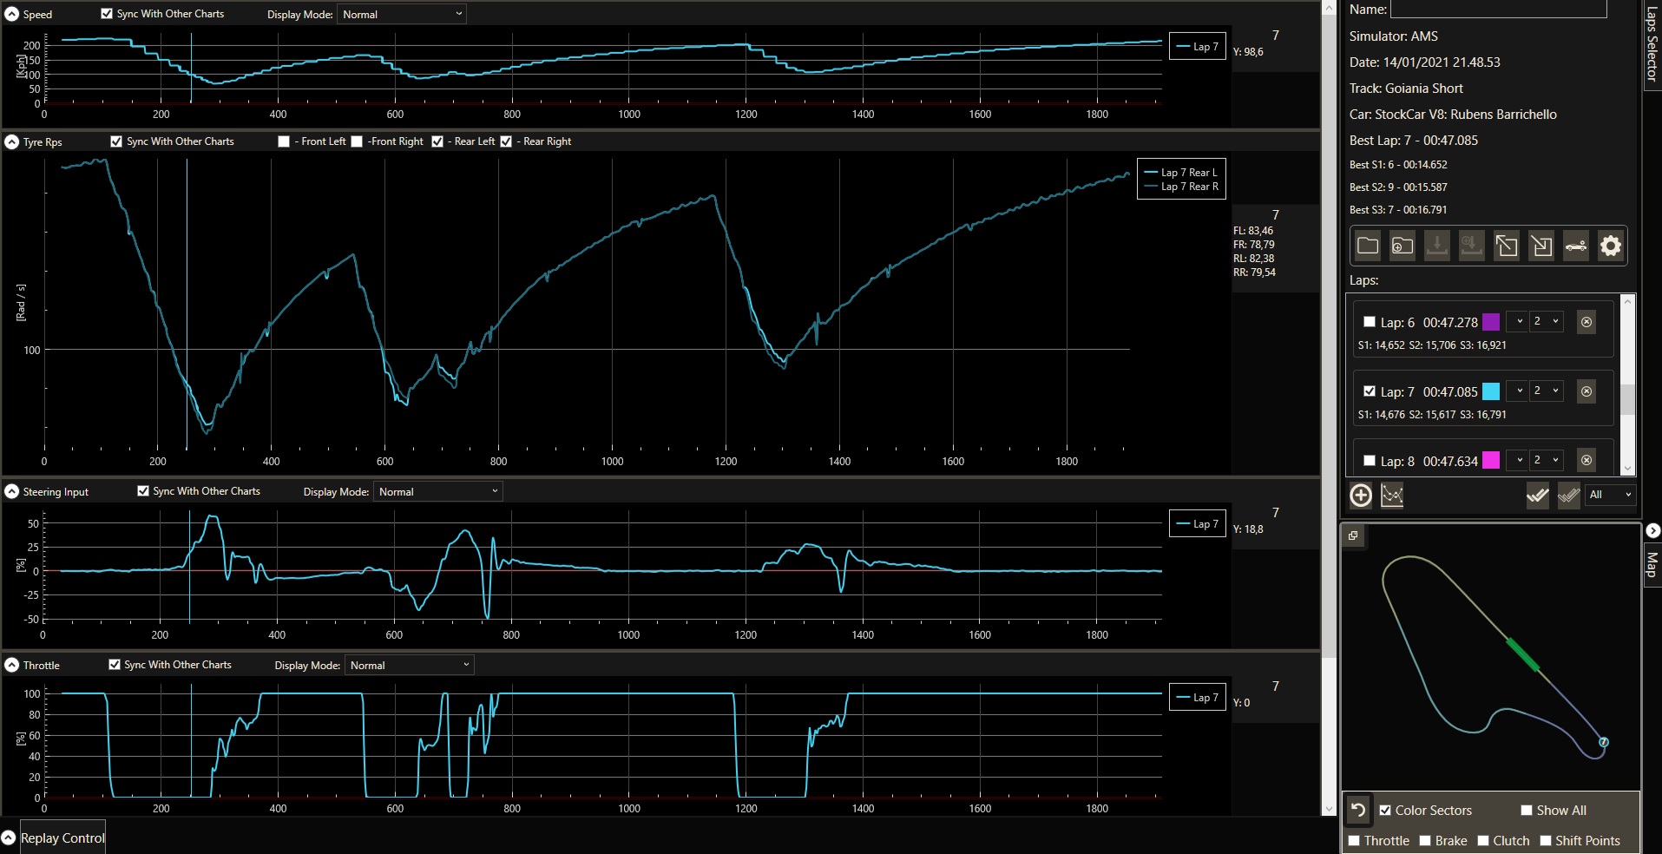Open the All filter dropdown below laps
The width and height of the screenshot is (1662, 854).
click(x=1610, y=495)
